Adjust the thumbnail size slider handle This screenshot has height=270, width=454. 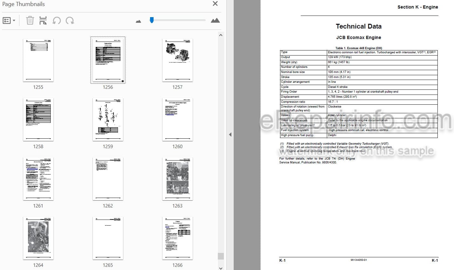152,20
